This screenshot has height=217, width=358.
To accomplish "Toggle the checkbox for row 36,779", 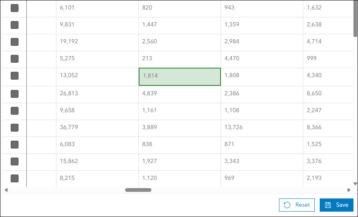I will point(14,127).
